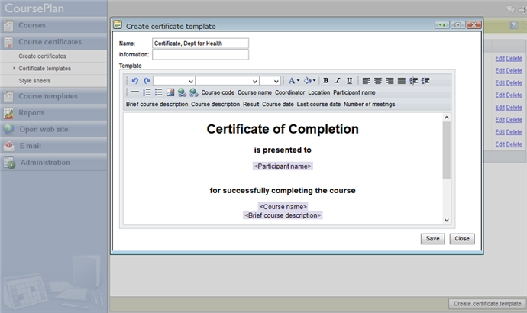Insert the Course description field
Viewport: 527px width, 313px height.
click(215, 104)
